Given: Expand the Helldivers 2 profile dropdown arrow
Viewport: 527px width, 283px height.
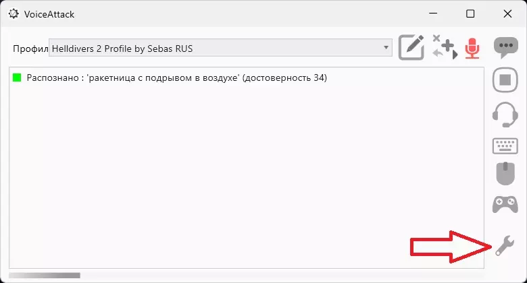Looking at the screenshot, I should (x=386, y=48).
